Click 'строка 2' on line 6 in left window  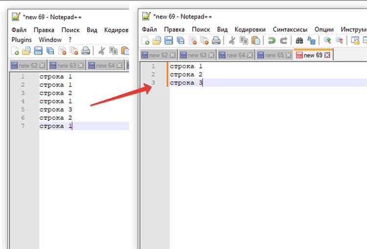pos(56,118)
